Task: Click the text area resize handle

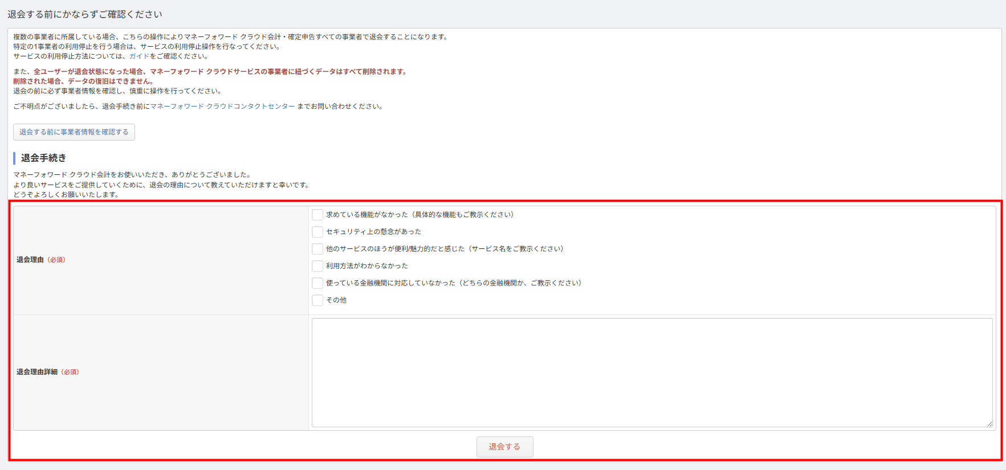Action: (x=989, y=424)
